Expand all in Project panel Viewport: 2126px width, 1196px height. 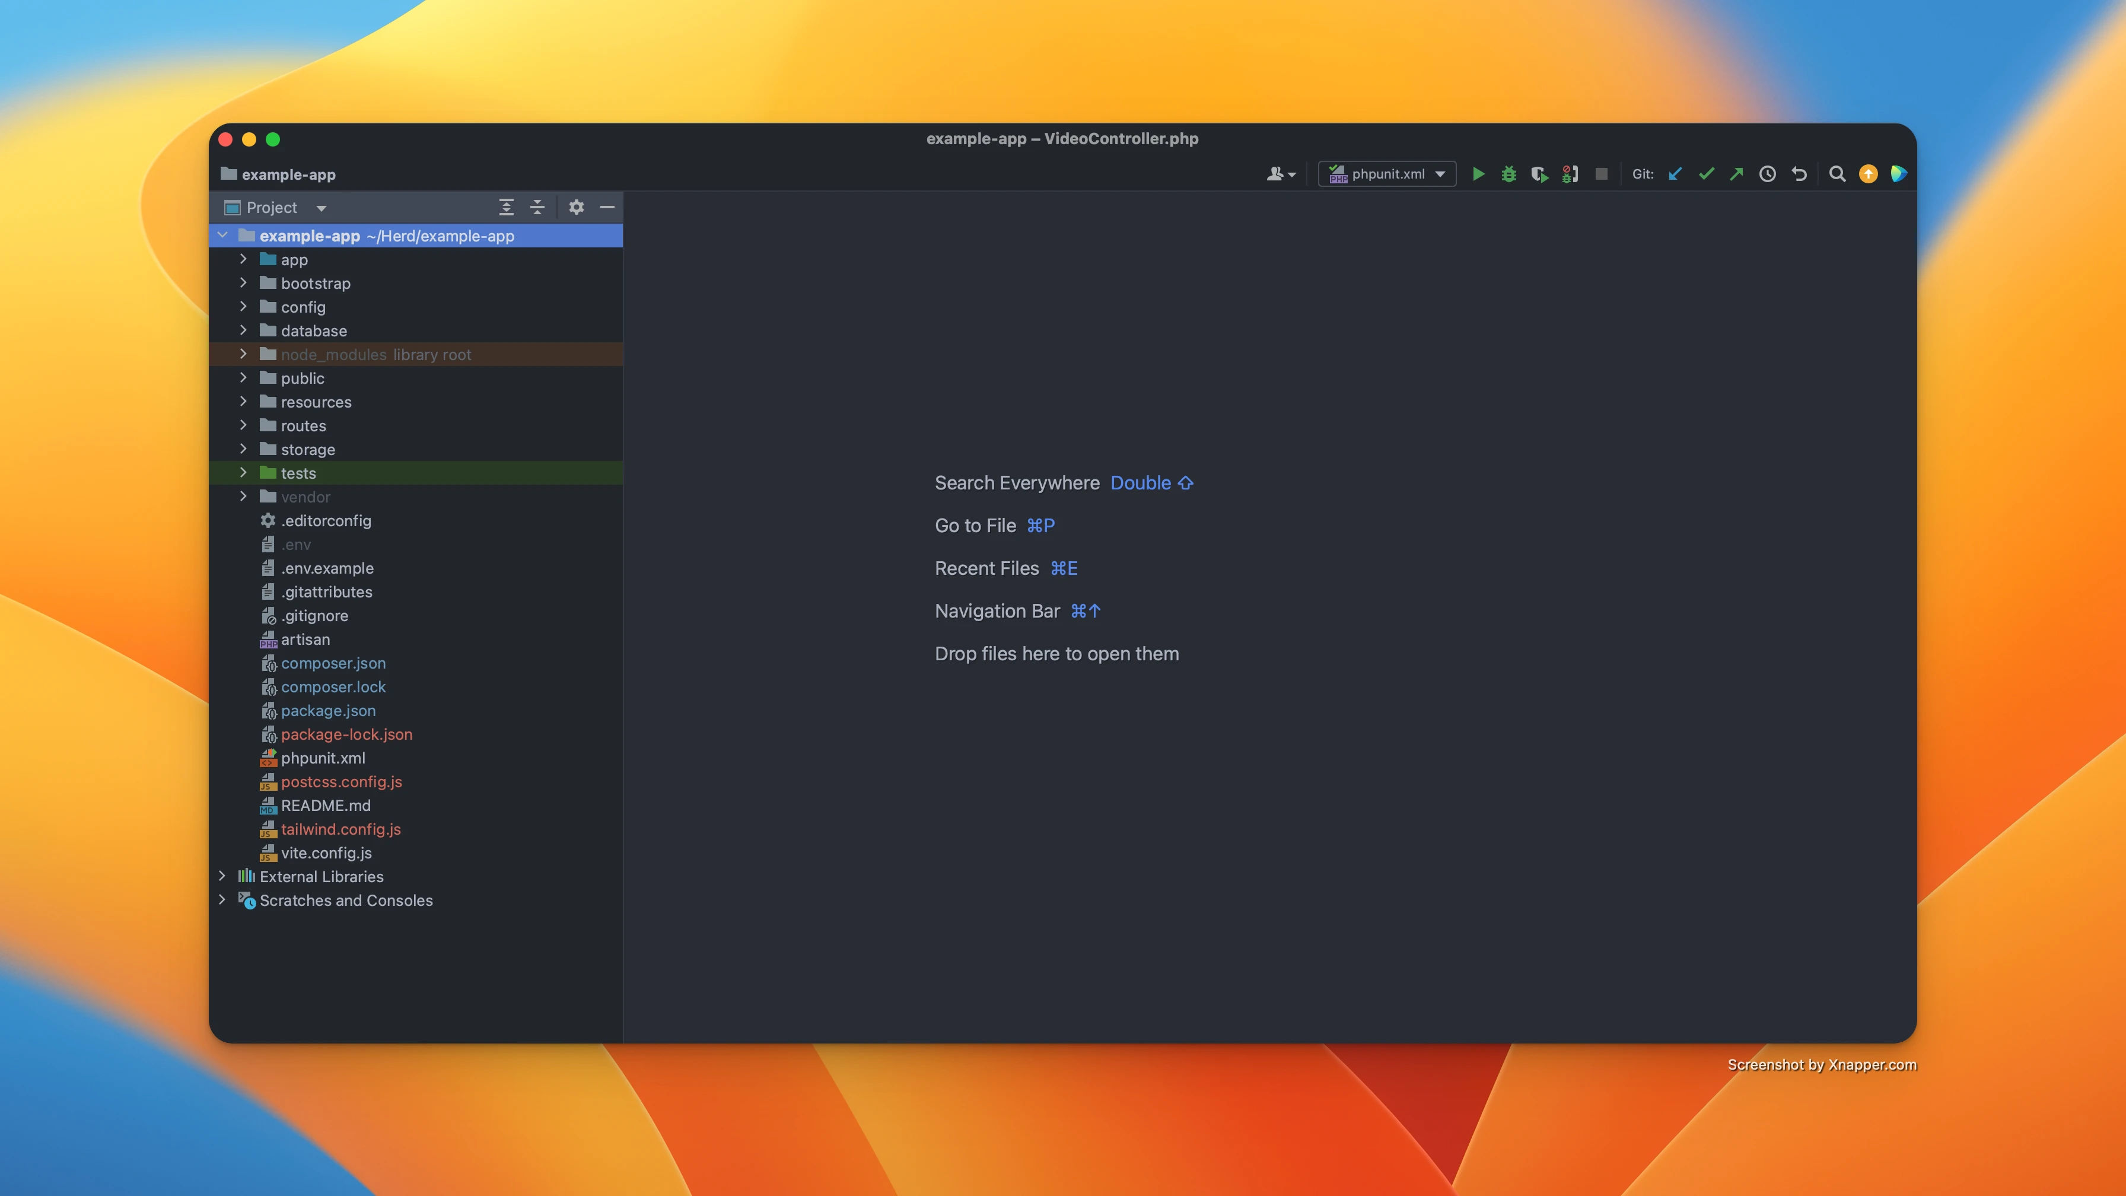pos(506,207)
